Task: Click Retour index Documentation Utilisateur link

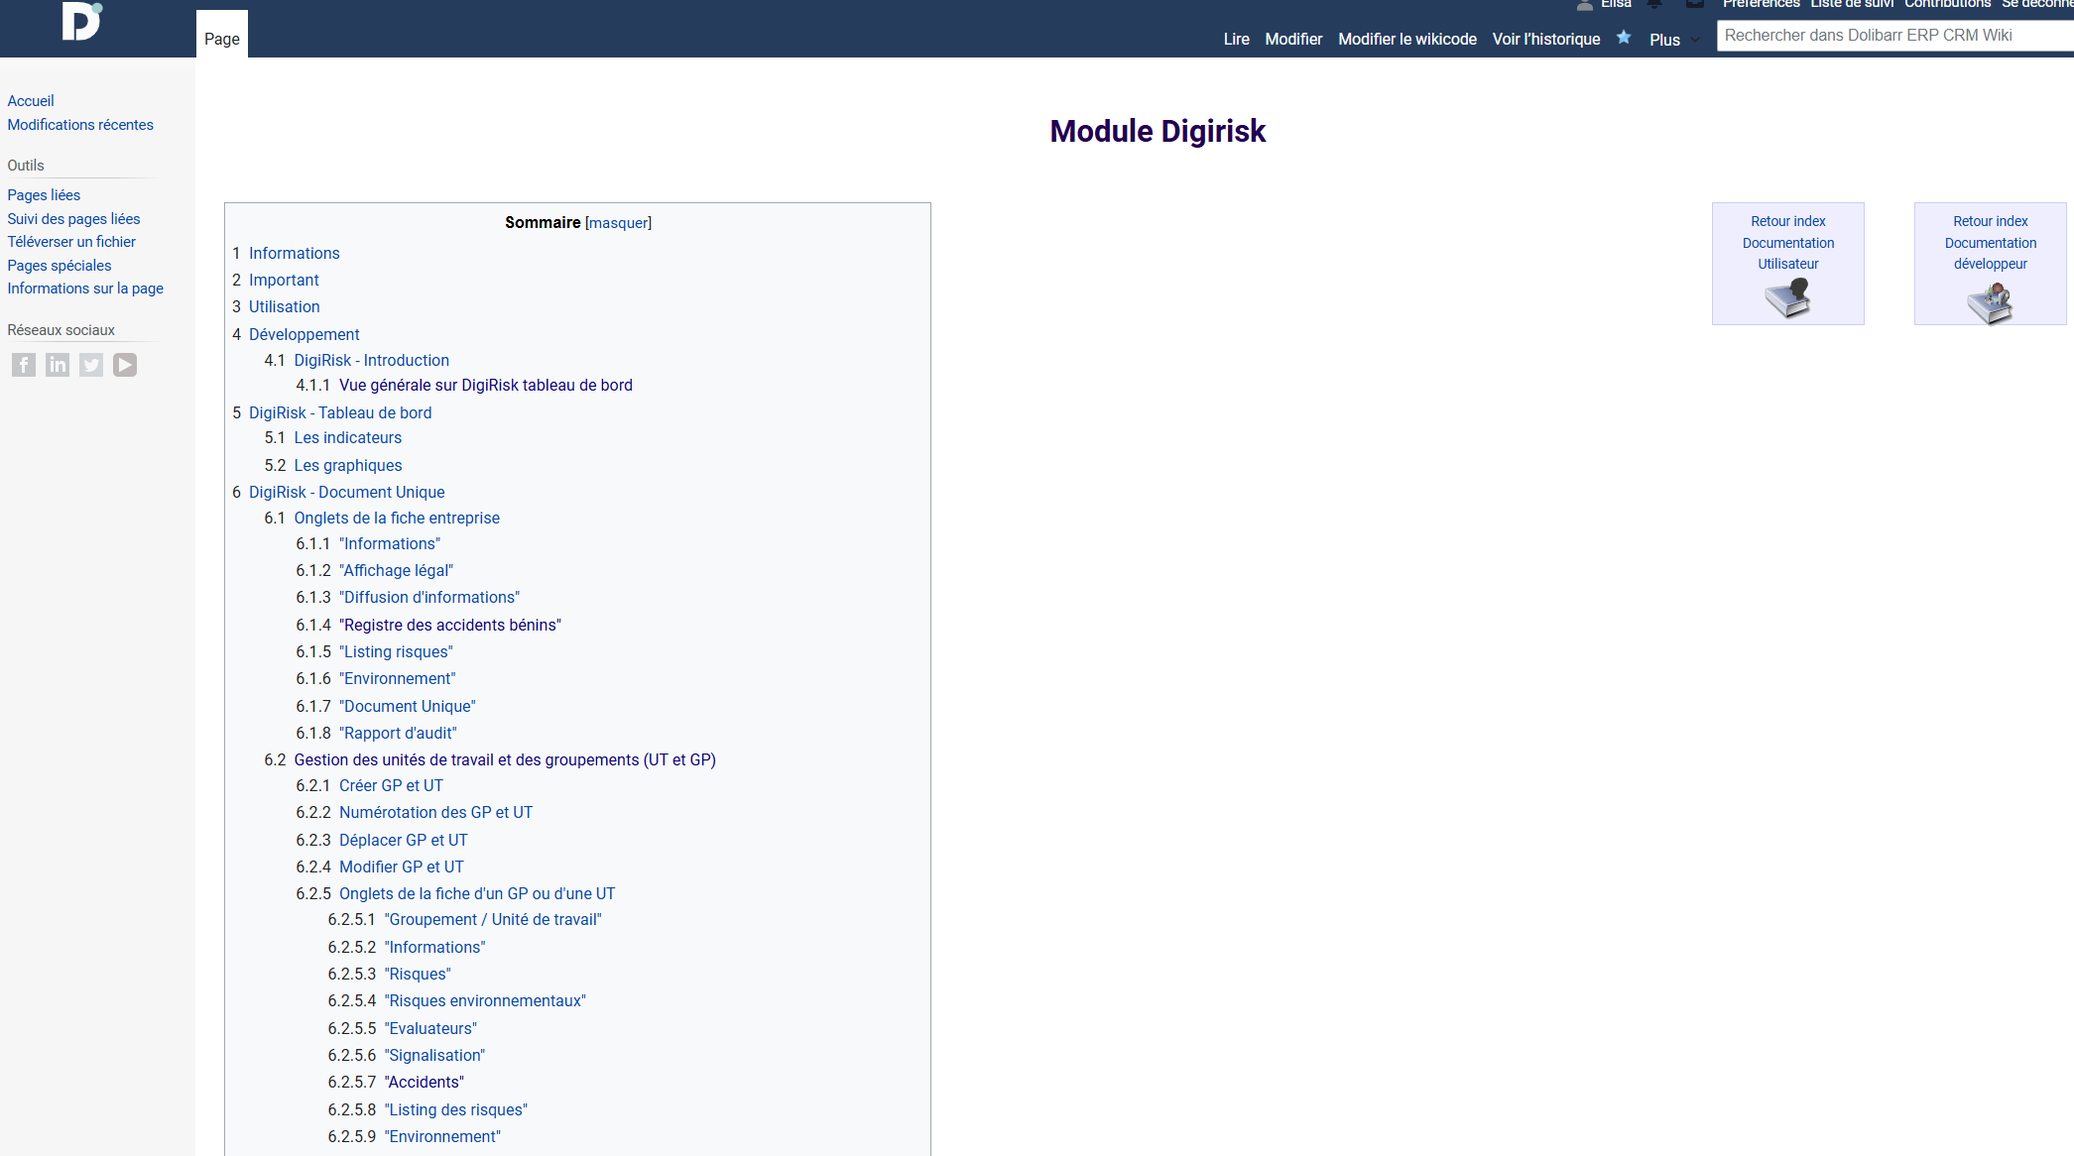Action: (x=1787, y=243)
